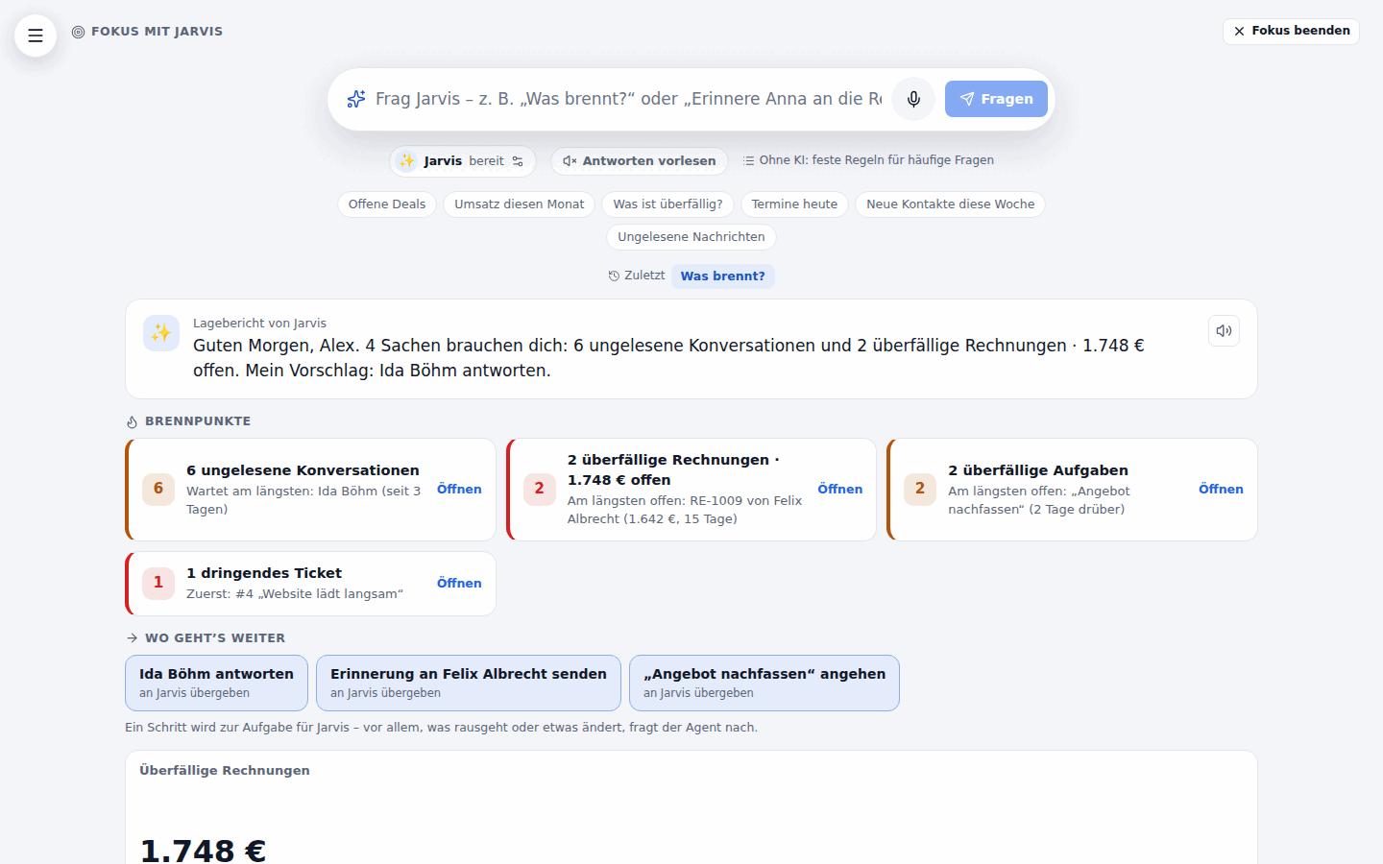Screen dimensions: 1383x864
Task: Open the hamburger menu
Action: [x=36, y=36]
